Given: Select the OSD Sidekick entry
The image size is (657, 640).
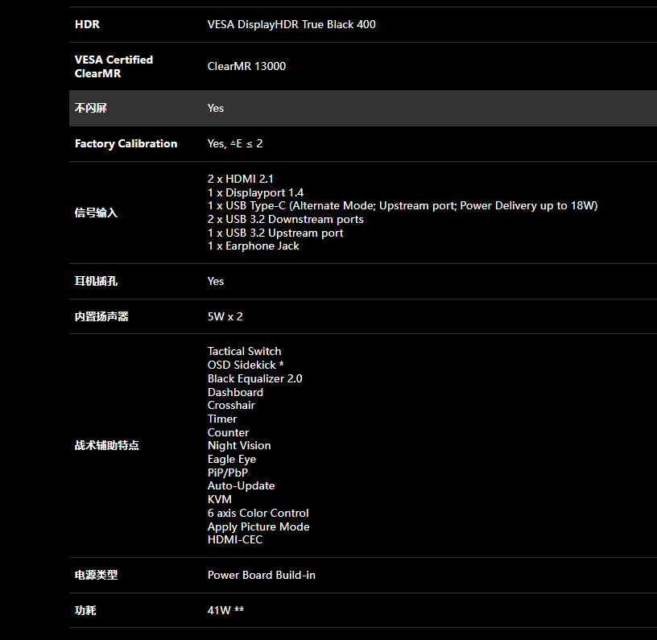Looking at the screenshot, I should 246,365.
